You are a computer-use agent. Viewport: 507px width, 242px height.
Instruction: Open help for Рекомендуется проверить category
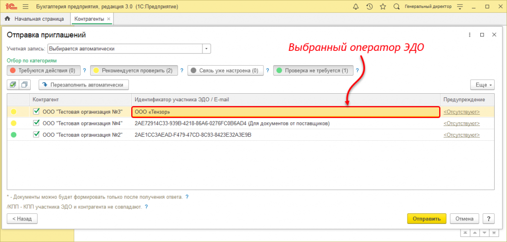[x=182, y=70]
